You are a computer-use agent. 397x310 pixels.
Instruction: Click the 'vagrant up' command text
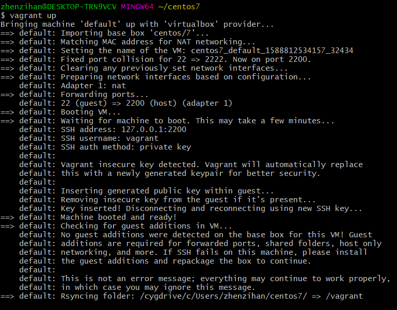[33, 15]
